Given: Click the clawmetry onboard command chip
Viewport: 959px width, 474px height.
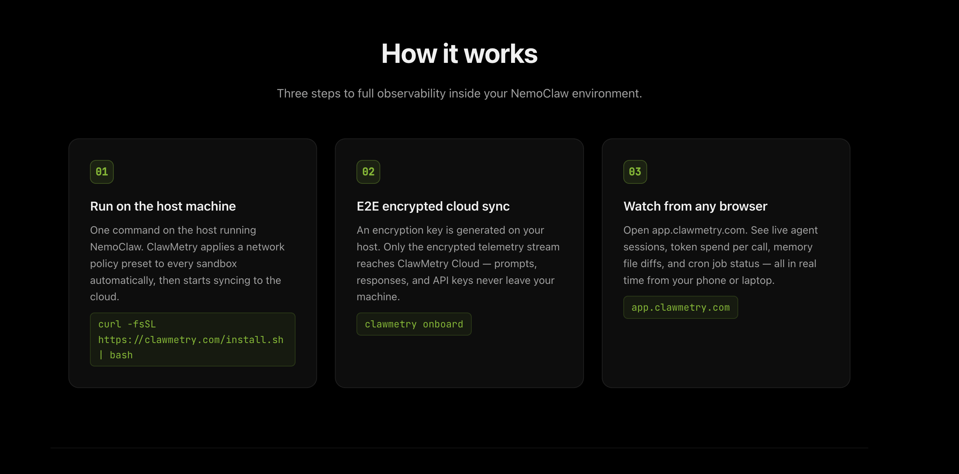Looking at the screenshot, I should (x=414, y=324).
